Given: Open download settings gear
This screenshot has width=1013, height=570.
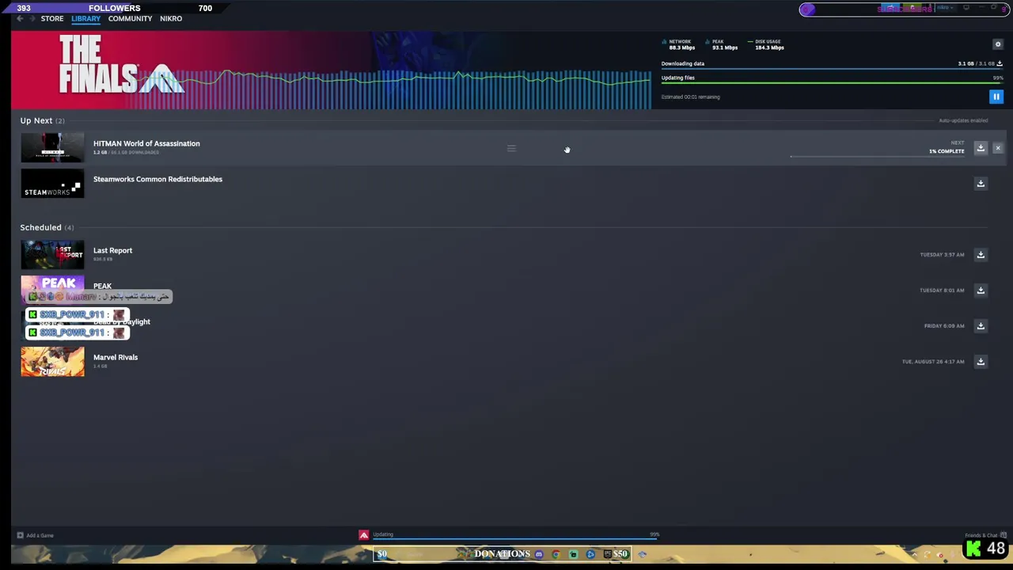Looking at the screenshot, I should pos(998,44).
